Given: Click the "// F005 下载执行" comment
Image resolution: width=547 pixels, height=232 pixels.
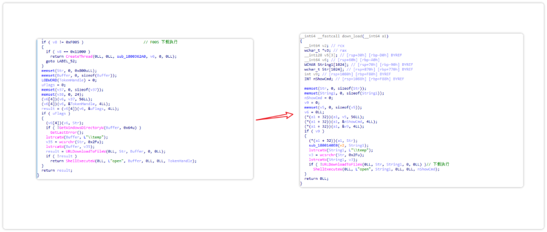Looking at the screenshot, I should pyautogui.click(x=161, y=42).
